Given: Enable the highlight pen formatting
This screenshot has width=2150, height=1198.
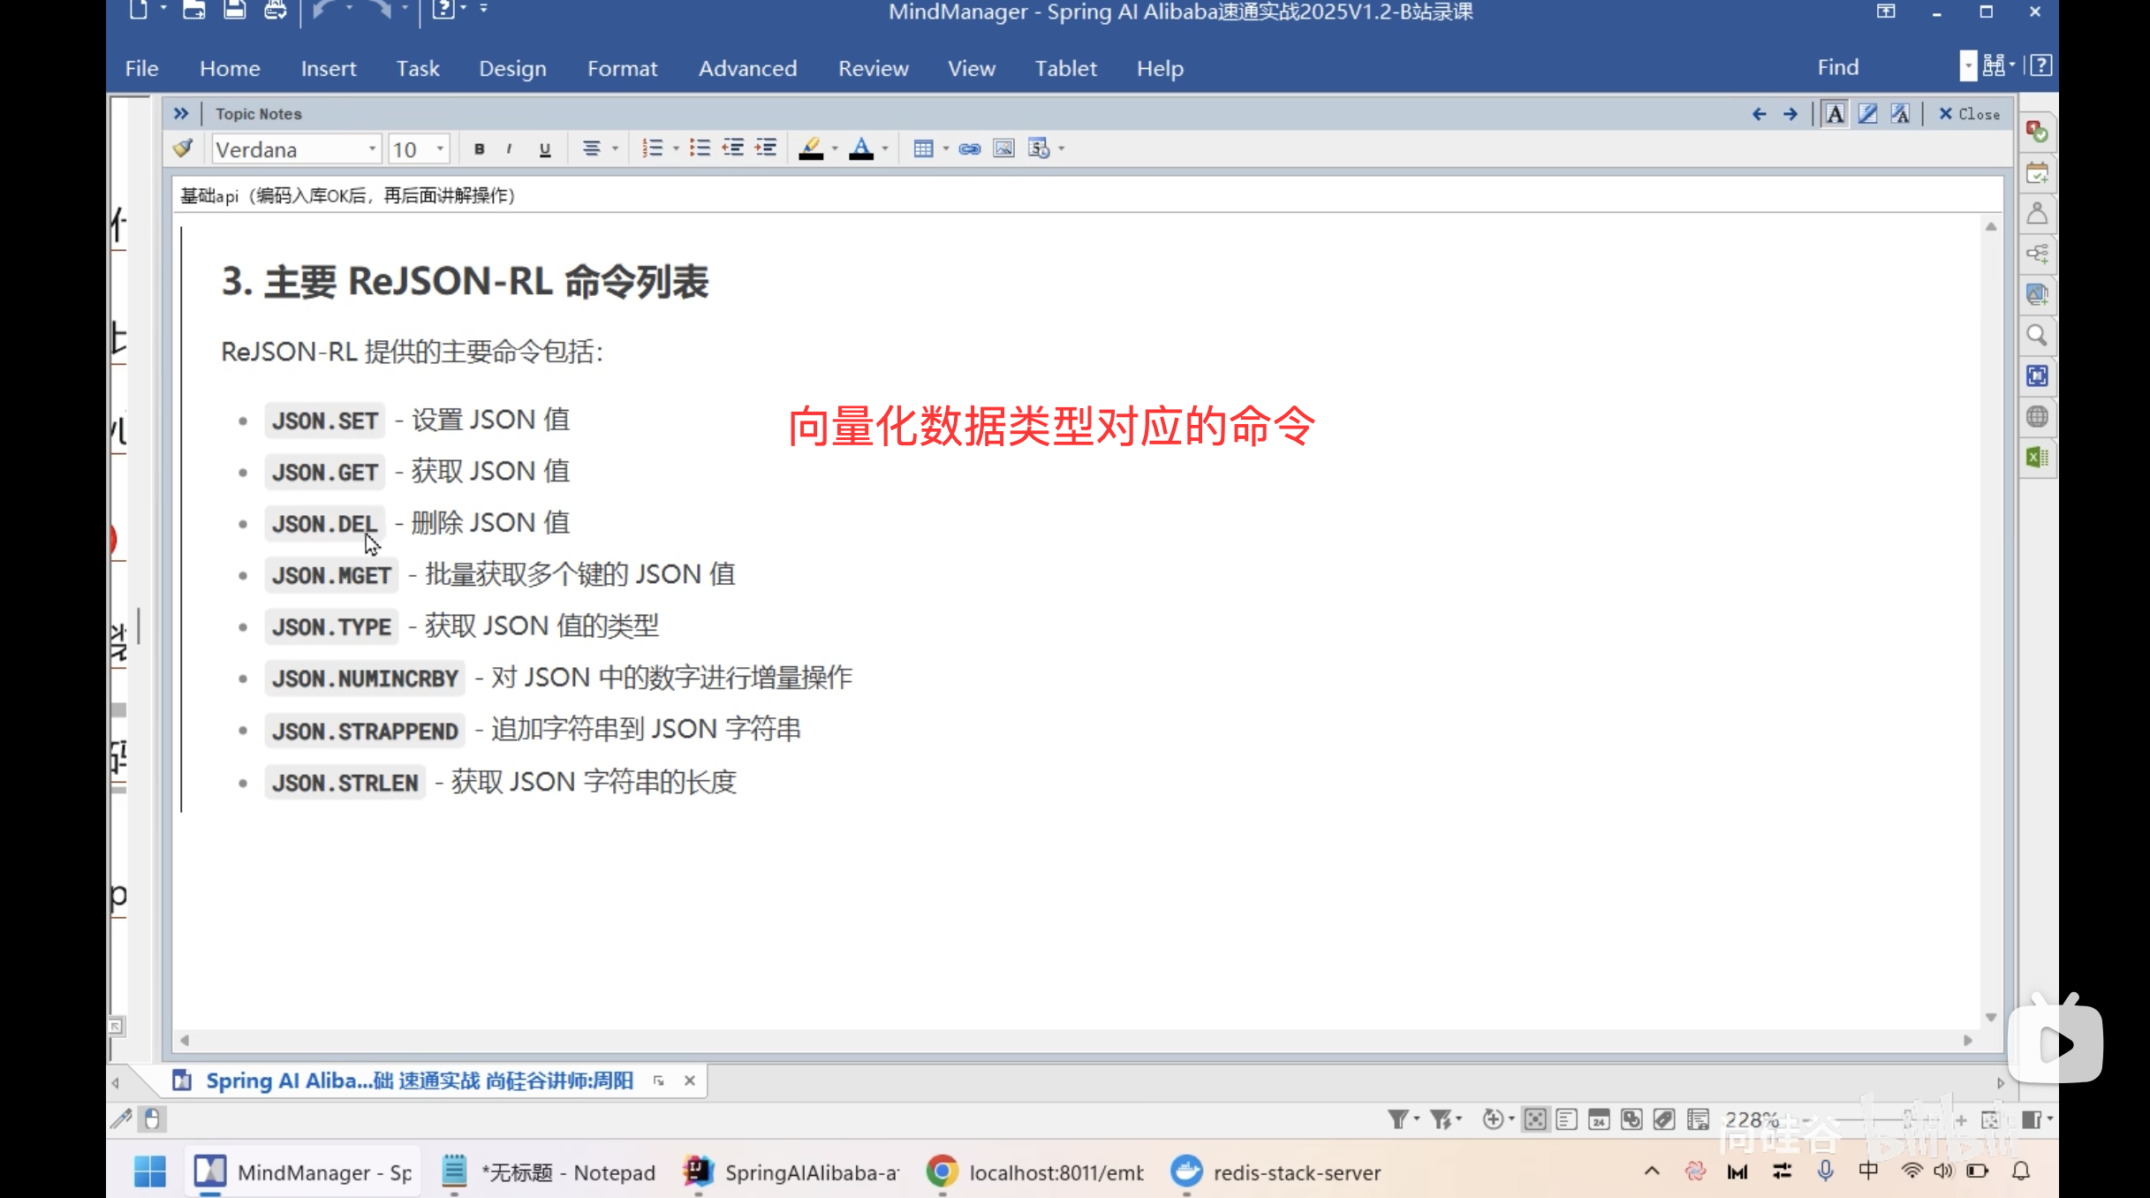Looking at the screenshot, I should pyautogui.click(x=809, y=148).
